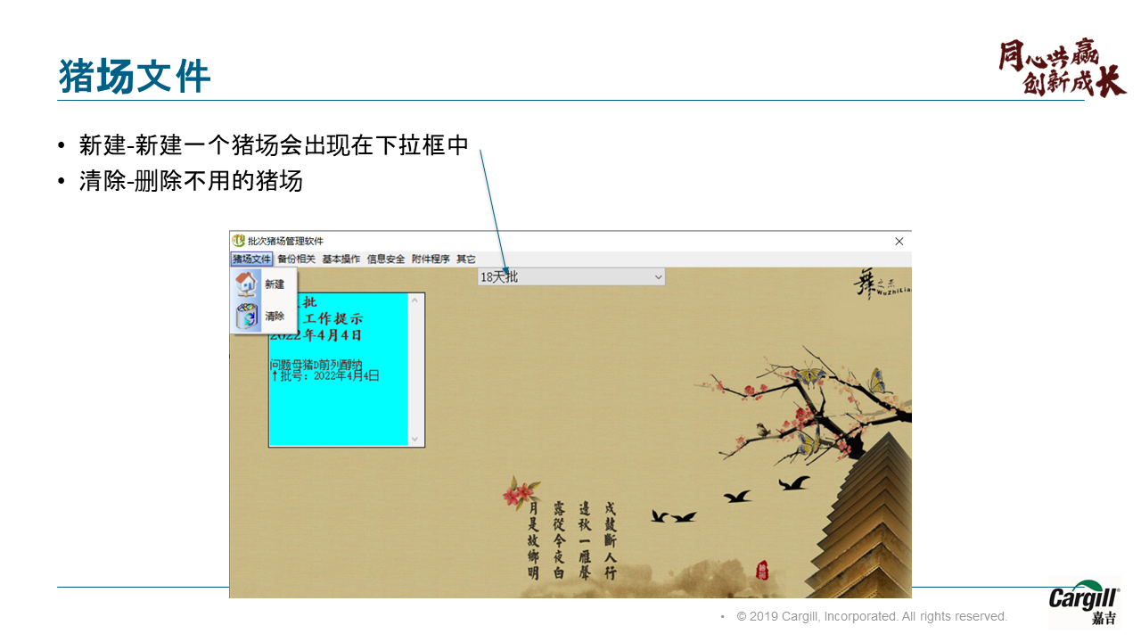Open the 信息安全 menu
Image resolution: width=1141 pixels, height=642 pixels.
point(386,259)
